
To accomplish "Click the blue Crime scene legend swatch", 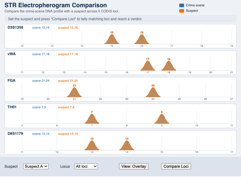I will 182,5.
